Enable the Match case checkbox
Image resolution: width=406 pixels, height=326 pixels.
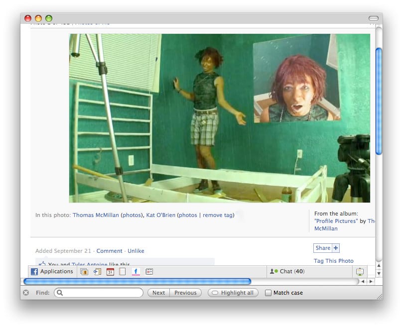269,293
